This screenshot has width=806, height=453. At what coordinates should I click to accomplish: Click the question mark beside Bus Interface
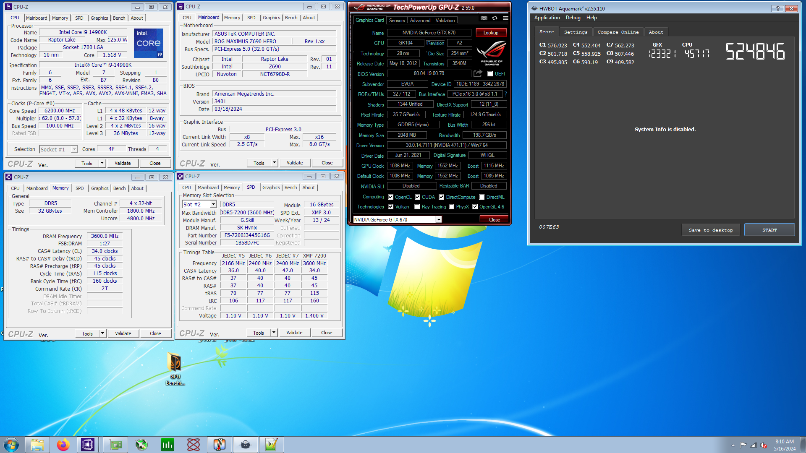505,94
